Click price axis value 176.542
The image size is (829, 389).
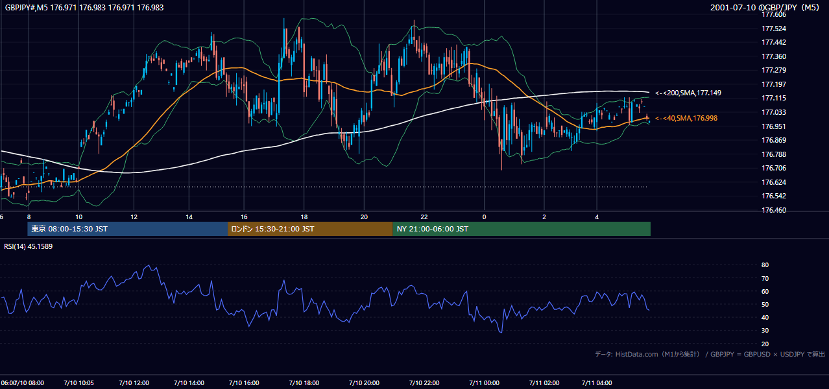click(773, 196)
